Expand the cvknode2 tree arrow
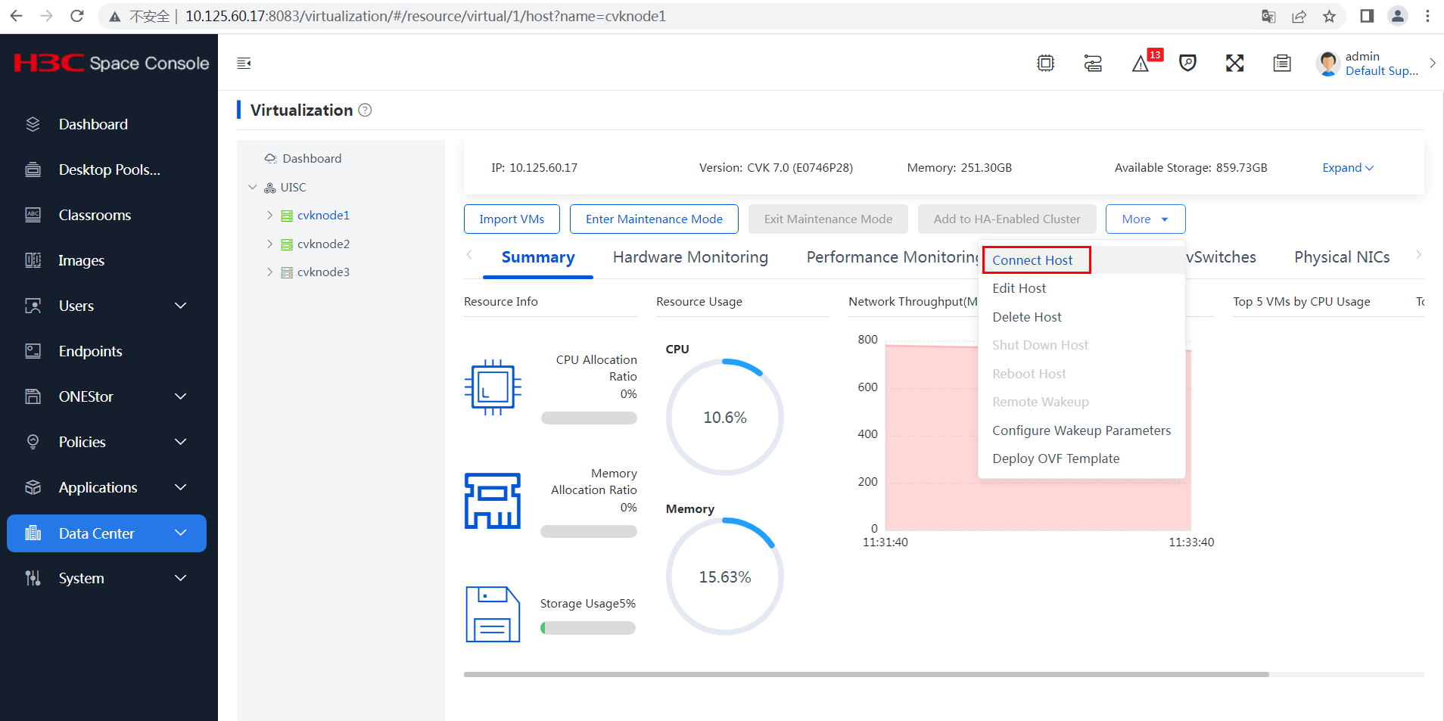The width and height of the screenshot is (1444, 721). coord(269,244)
